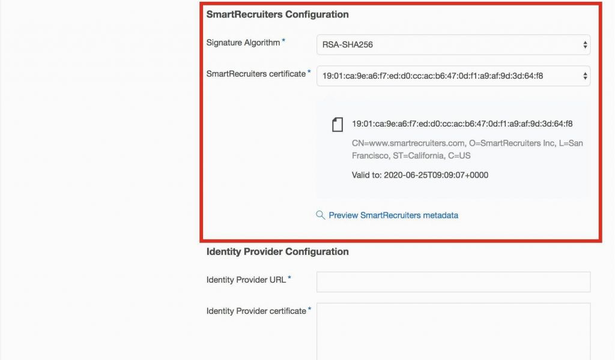
Task: Click the Identity Provider certificate label
Action: click(256, 311)
